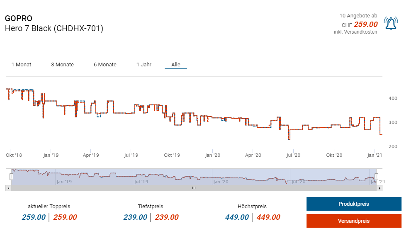Click the price alert bell icon

[x=390, y=24]
